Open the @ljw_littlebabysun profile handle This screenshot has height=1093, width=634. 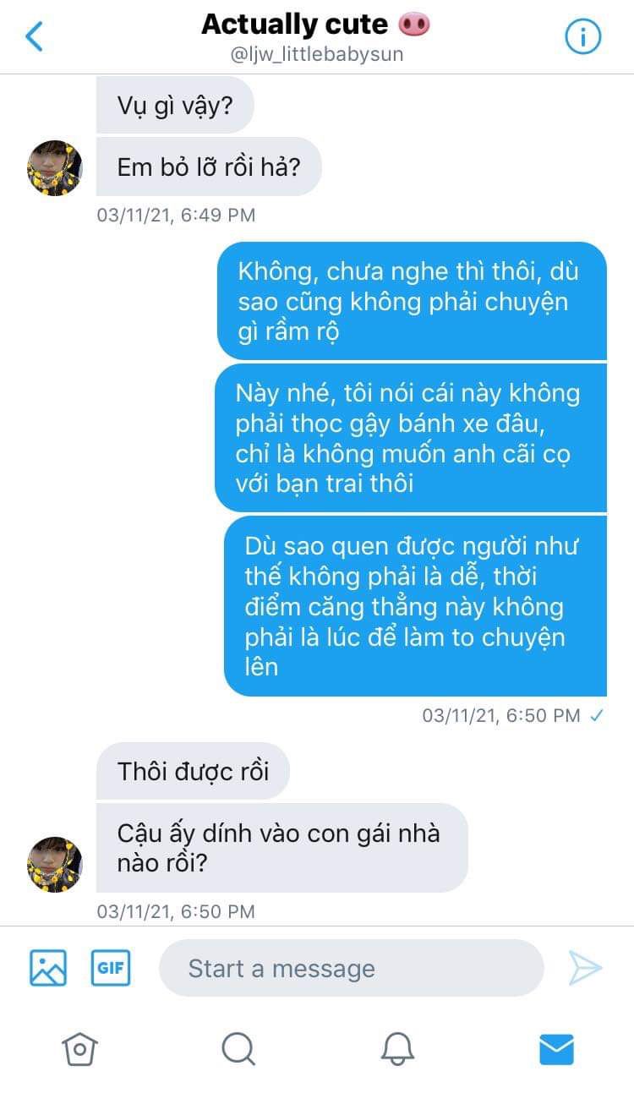[317, 54]
